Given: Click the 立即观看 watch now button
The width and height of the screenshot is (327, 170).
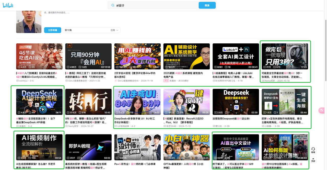Looking at the screenshot, I should (x=53, y=30).
